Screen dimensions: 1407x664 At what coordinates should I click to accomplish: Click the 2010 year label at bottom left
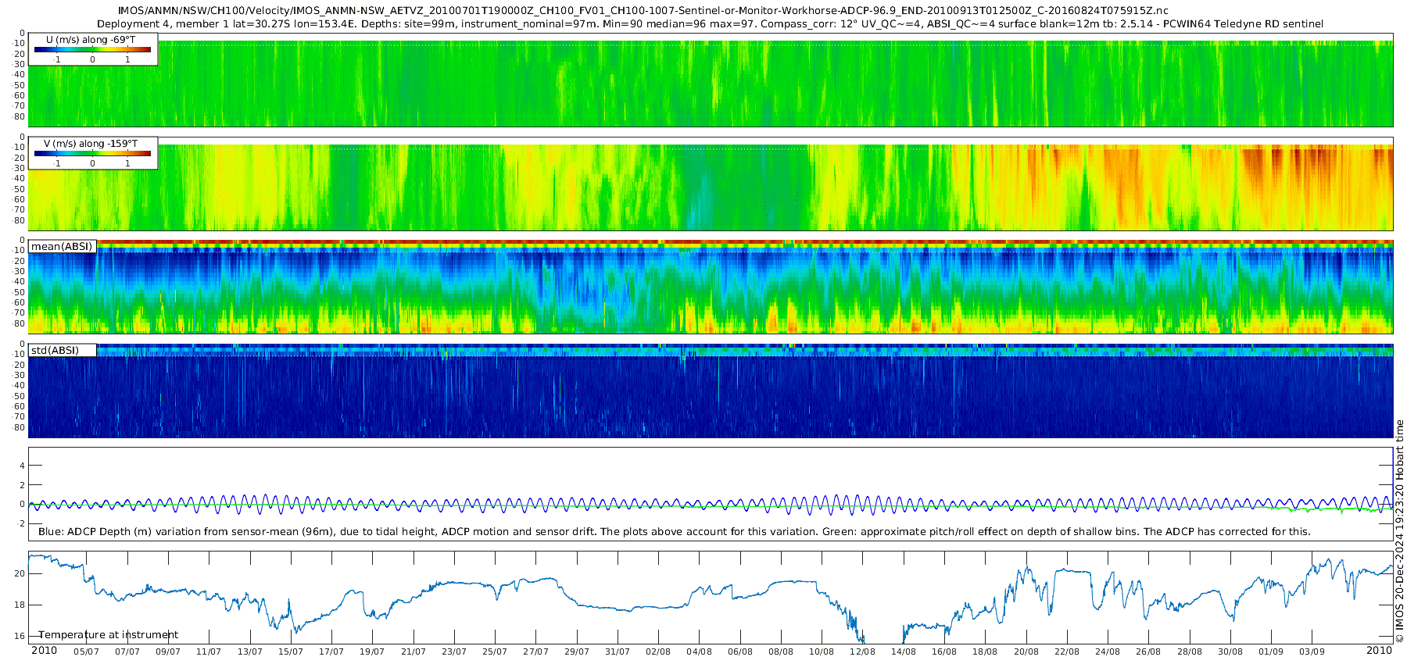44,651
